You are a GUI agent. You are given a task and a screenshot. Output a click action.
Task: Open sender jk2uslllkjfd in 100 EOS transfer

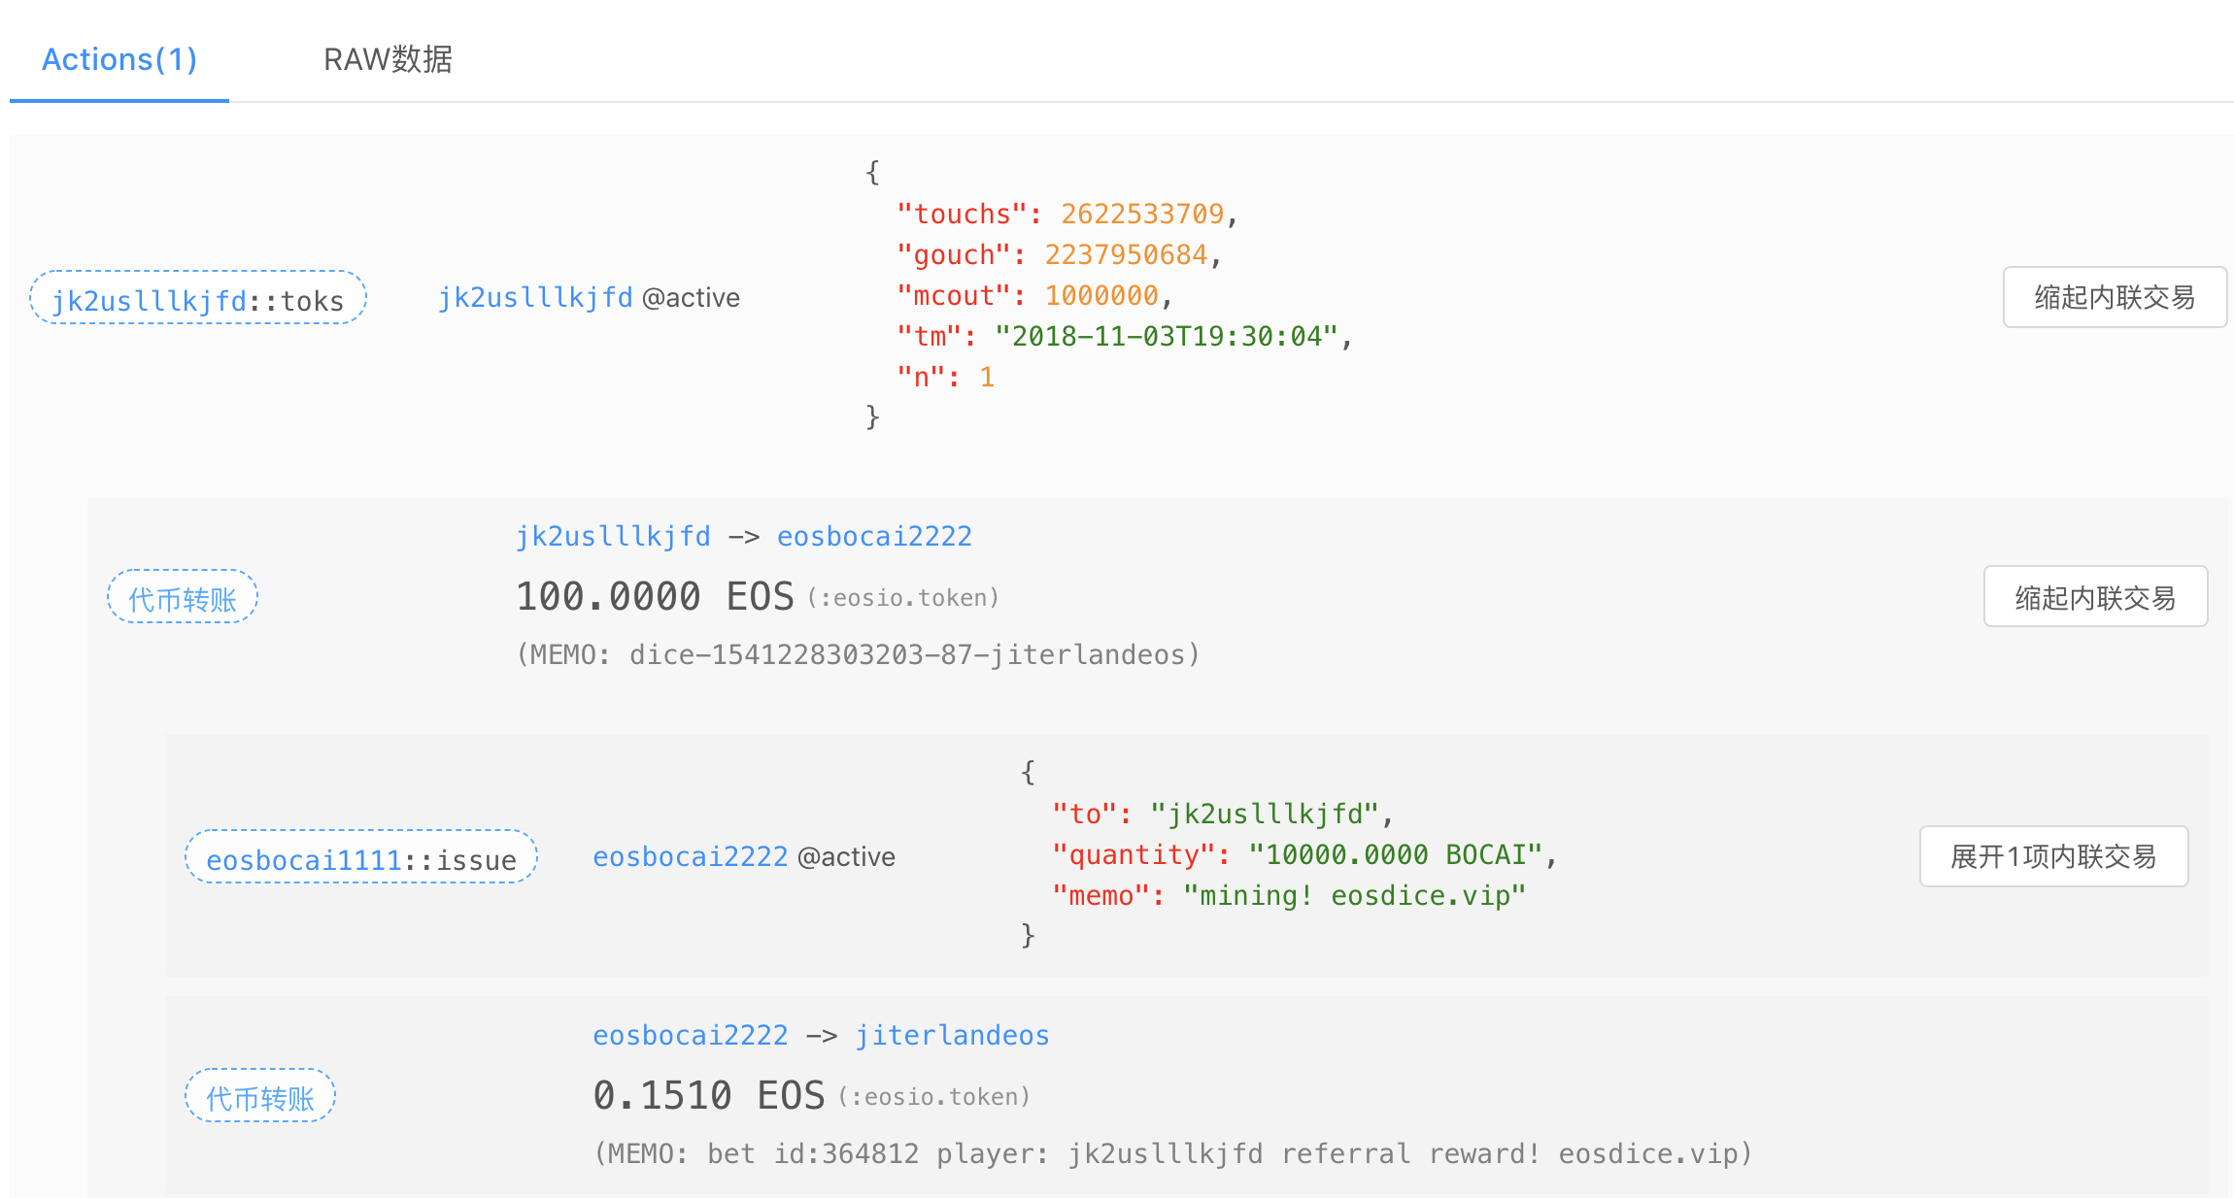[x=613, y=537]
